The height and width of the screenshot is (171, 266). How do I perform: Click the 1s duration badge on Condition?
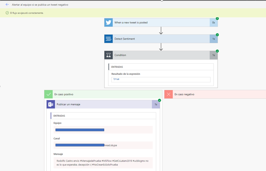pos(214,55)
